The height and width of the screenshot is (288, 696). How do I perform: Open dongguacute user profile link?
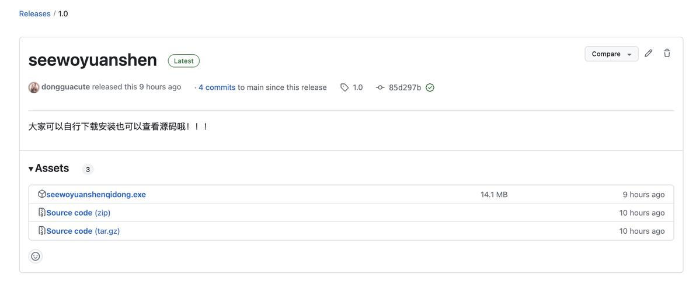tap(66, 87)
